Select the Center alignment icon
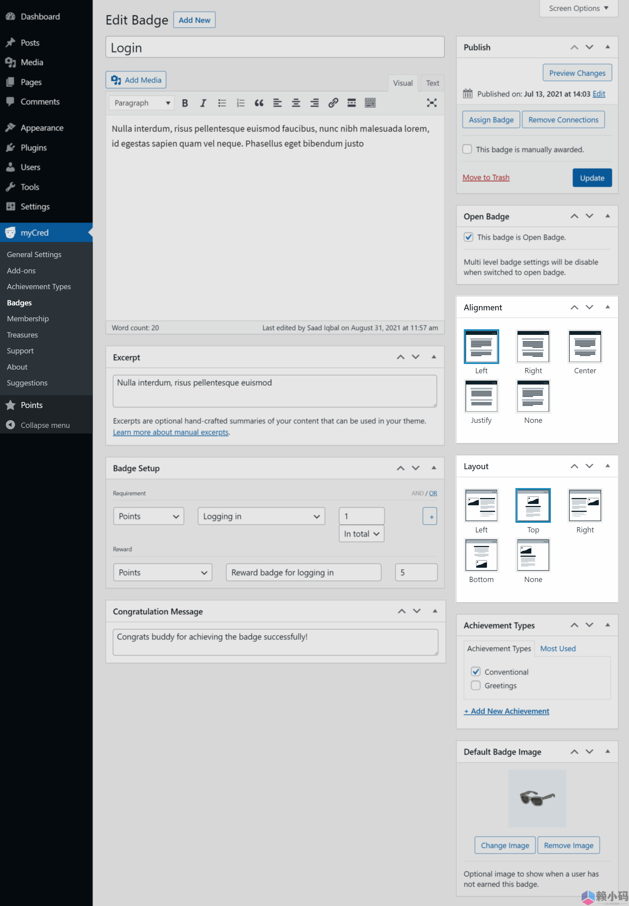 pos(584,347)
